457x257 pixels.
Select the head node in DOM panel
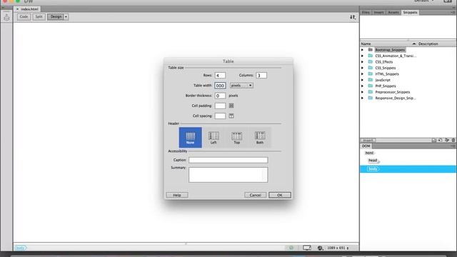pos(373,160)
